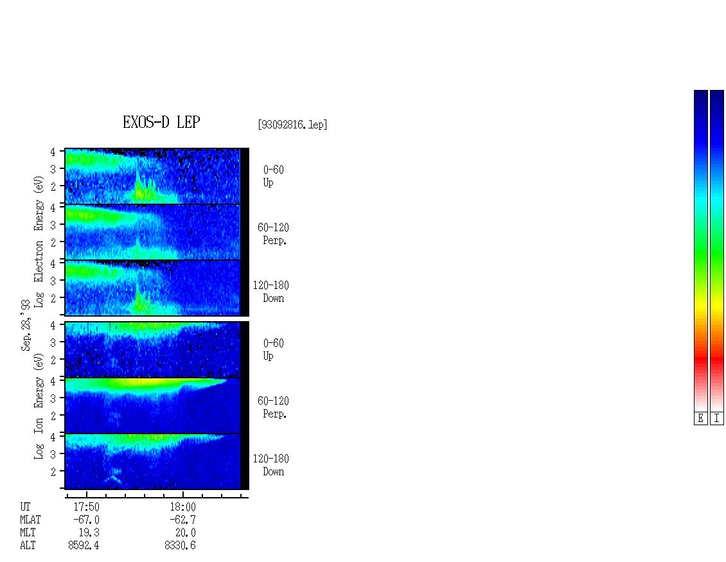Click the 0-60 Up label beside ion panel

[273, 349]
